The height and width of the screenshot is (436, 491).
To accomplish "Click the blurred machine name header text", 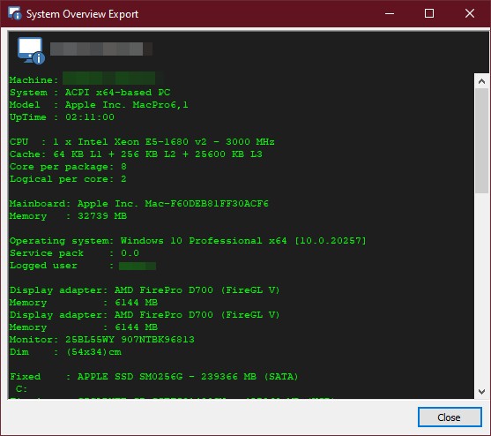I will [101, 49].
